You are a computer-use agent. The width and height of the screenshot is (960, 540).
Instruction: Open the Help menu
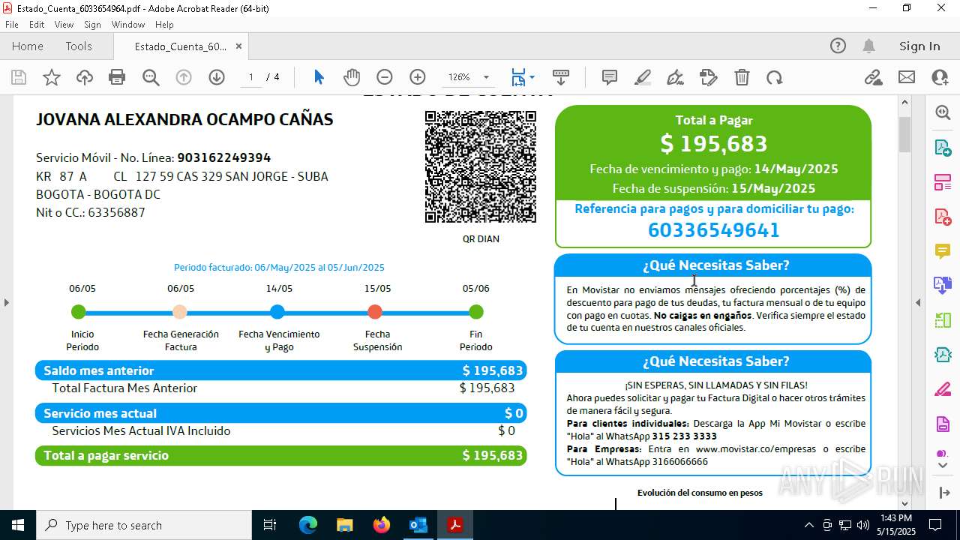(164, 25)
